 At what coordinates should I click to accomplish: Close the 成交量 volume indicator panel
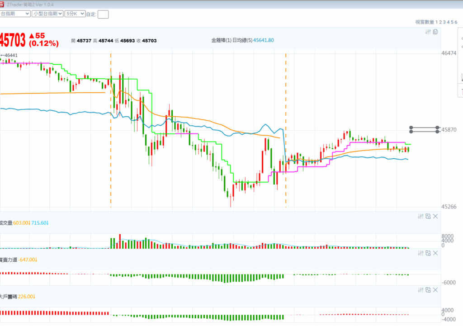click(x=435, y=217)
